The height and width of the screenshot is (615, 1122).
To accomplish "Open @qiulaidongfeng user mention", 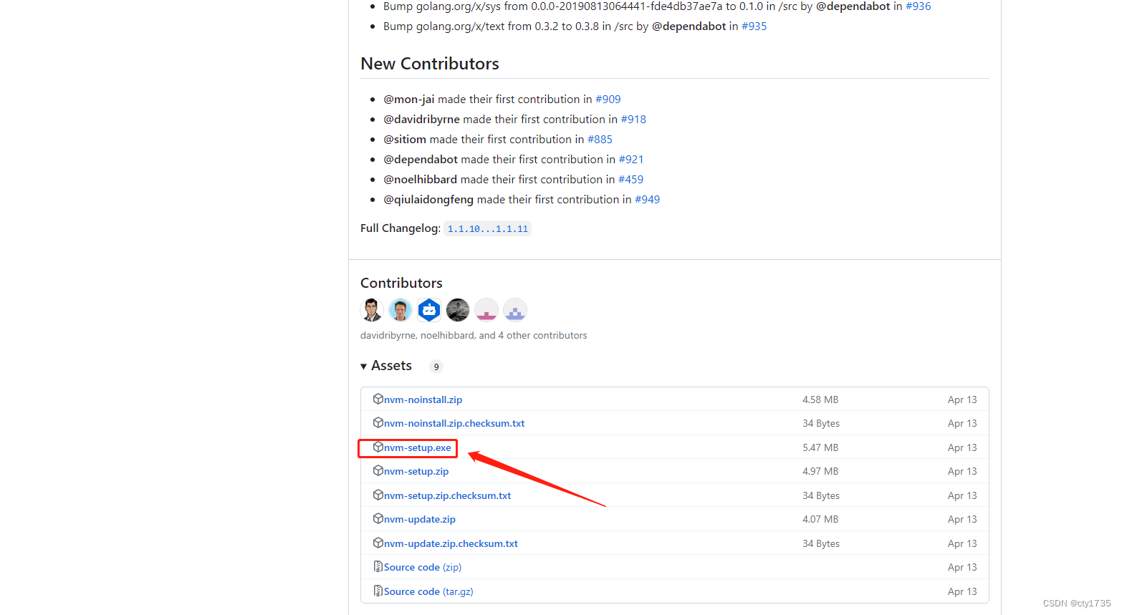I will (428, 200).
